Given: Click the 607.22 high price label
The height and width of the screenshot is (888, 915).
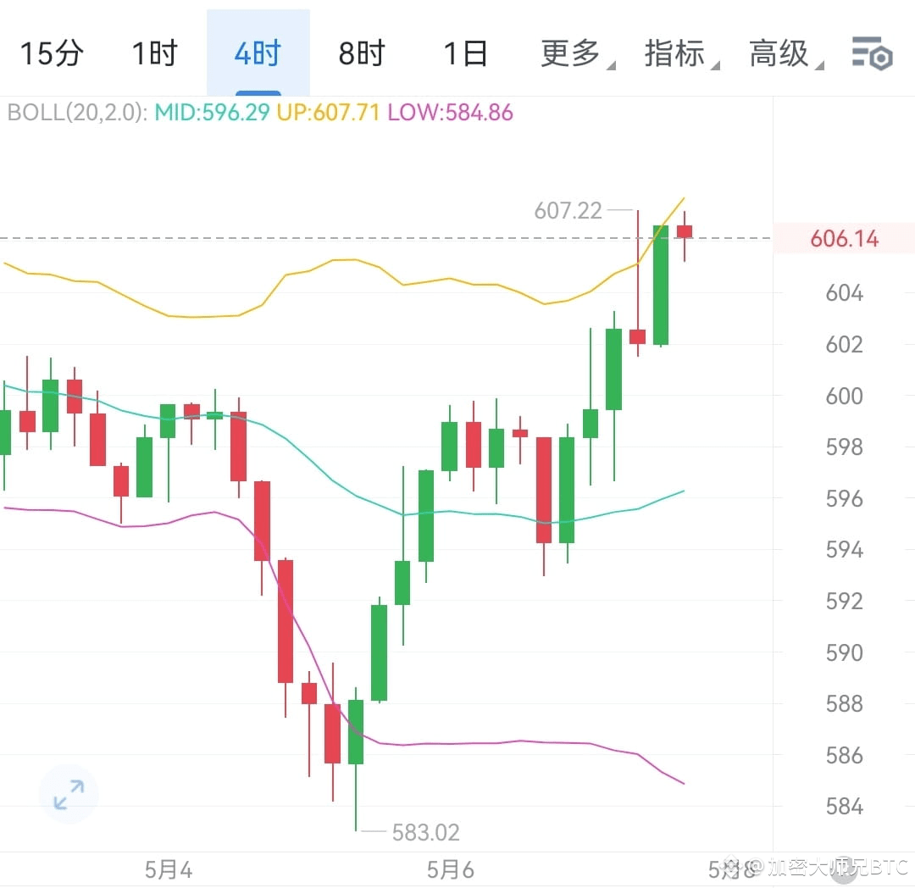Looking at the screenshot, I should pyautogui.click(x=567, y=210).
